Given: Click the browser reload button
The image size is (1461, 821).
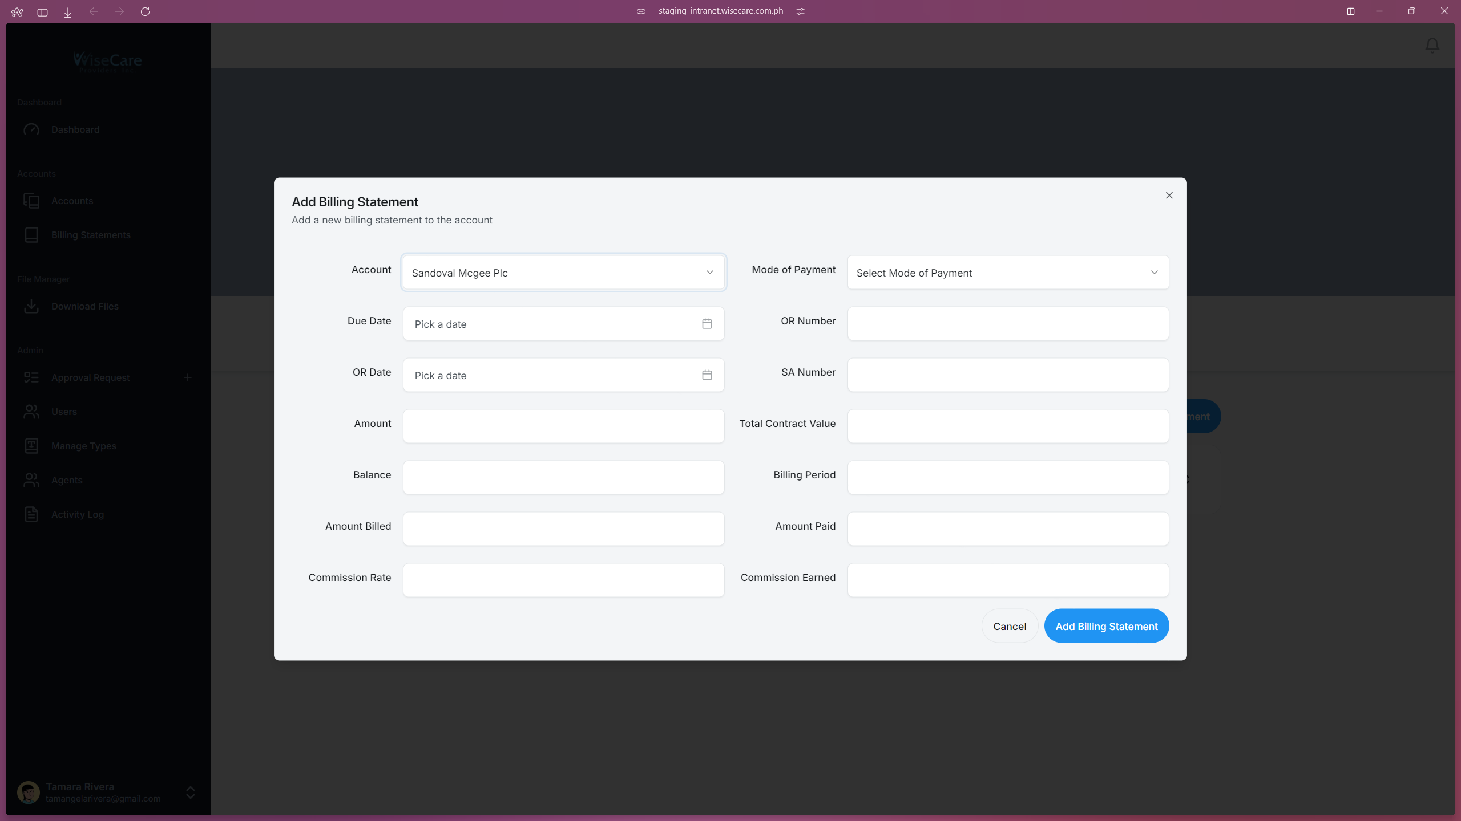Looking at the screenshot, I should [x=146, y=11].
